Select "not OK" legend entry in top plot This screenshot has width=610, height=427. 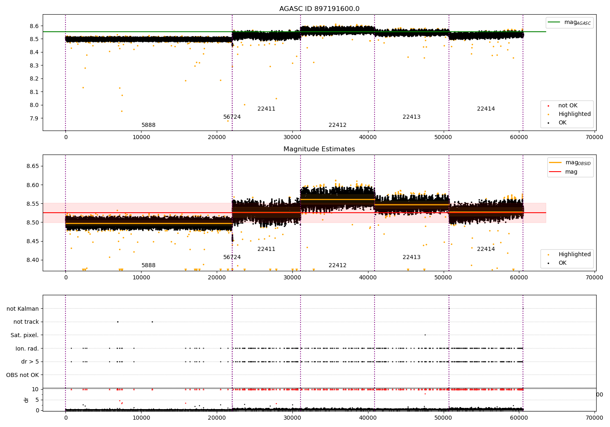click(x=568, y=106)
